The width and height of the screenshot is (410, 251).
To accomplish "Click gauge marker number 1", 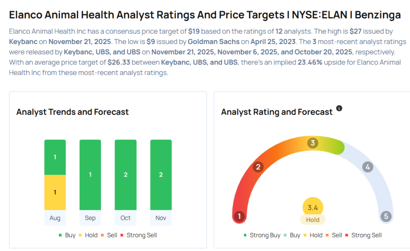I will [239, 217].
